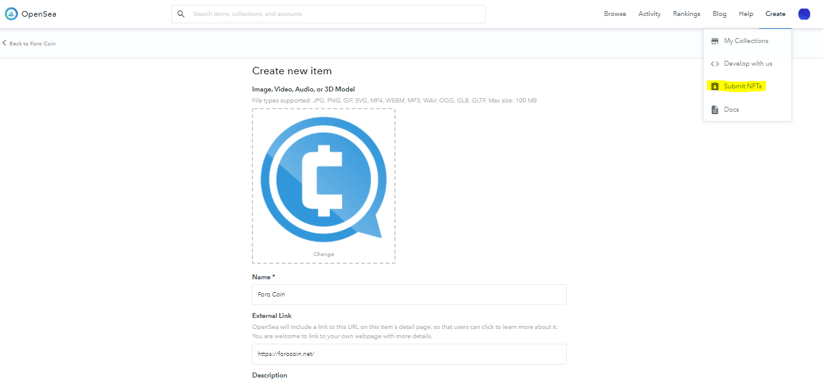
Task: Click the Submit NFTs clipboard icon
Action: [715, 87]
